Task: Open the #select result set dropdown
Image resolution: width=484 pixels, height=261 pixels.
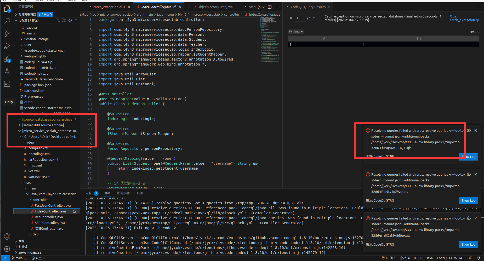Action: tap(296, 32)
